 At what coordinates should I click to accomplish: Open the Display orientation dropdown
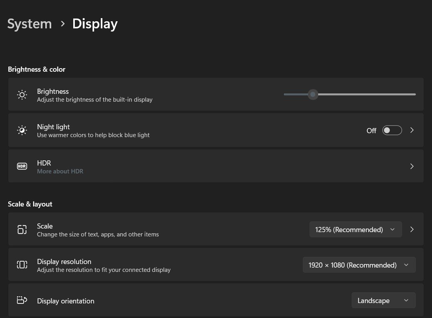(383, 300)
